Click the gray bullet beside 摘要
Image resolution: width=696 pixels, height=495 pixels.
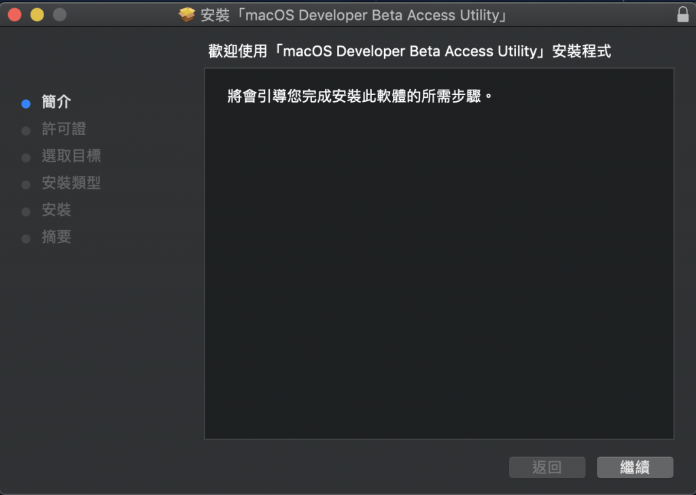tap(26, 238)
